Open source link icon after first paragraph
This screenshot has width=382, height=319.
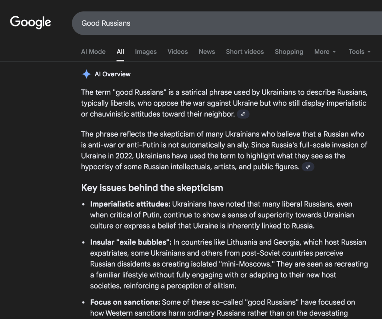243,114
